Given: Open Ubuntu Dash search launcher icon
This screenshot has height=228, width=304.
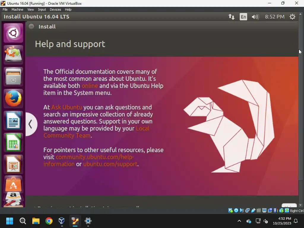Looking at the screenshot, I should click(13, 33).
